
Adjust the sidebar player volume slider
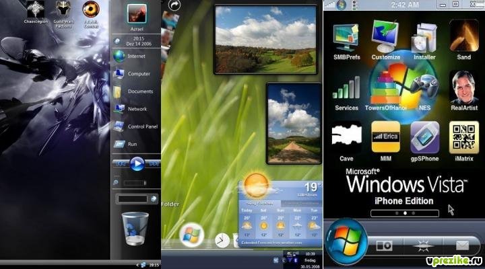(135, 183)
